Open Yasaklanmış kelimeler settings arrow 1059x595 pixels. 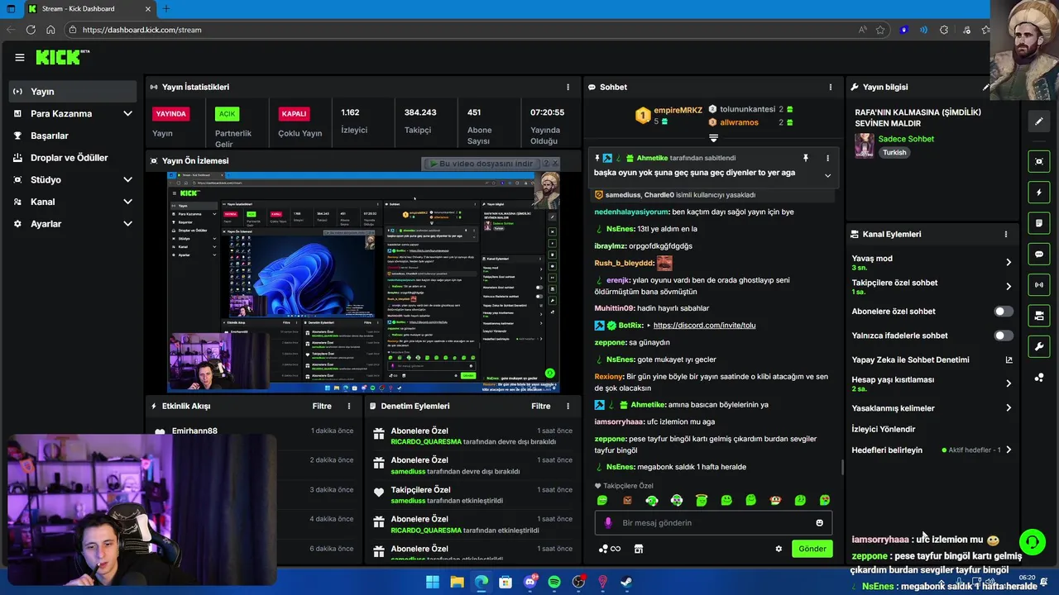[1009, 407]
